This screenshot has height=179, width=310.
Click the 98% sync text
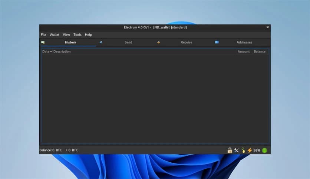(x=257, y=151)
